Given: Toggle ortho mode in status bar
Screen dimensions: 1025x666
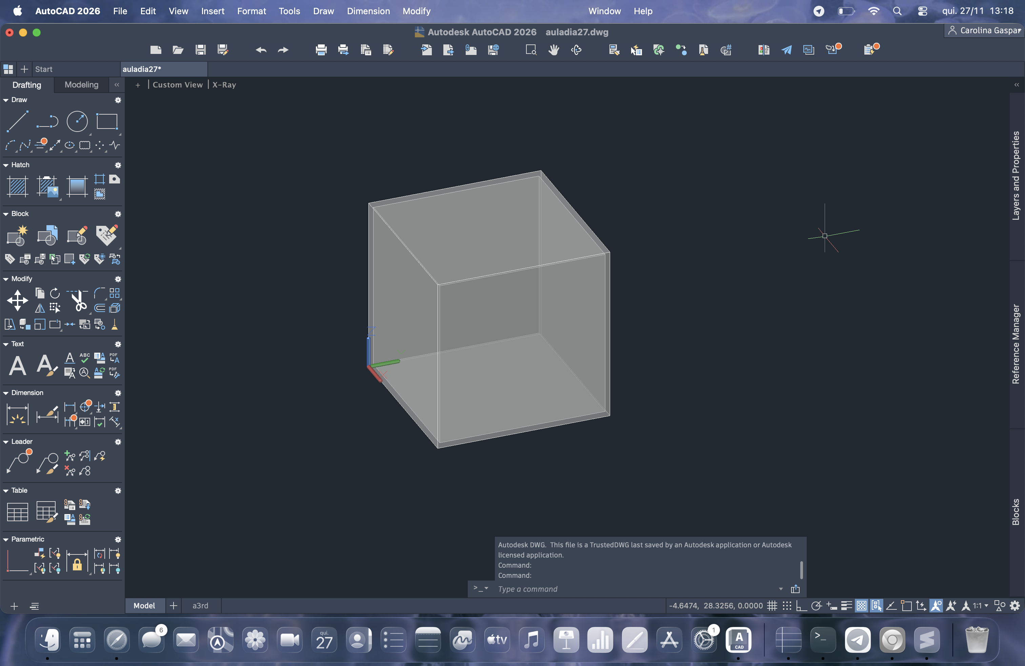Looking at the screenshot, I should pos(802,606).
